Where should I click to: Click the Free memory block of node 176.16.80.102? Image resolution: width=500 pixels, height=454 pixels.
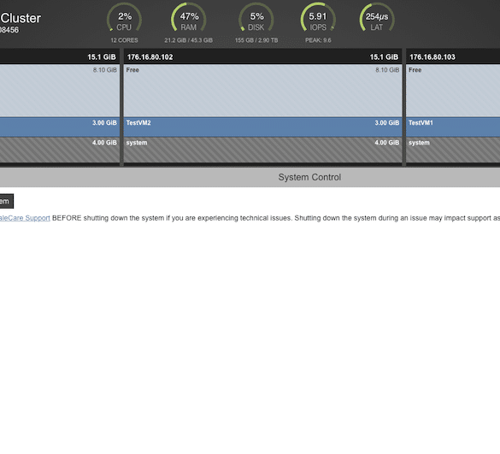click(262, 91)
